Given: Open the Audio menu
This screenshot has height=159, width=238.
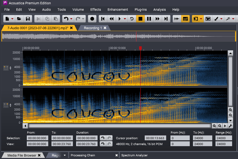Looking at the screenshot, I should point(46,10).
